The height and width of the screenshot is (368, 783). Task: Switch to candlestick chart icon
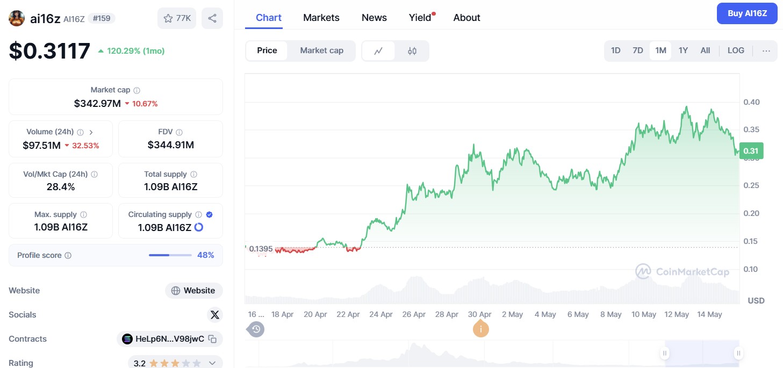412,51
